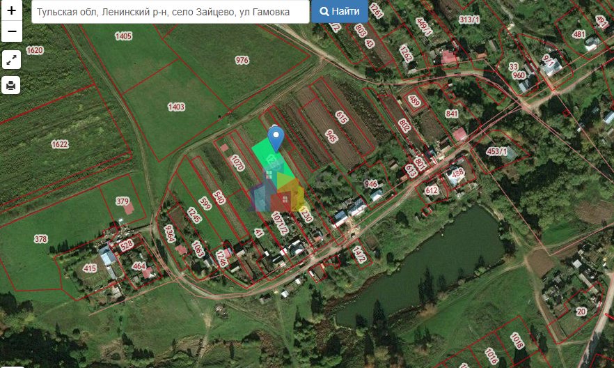Select parcel labeled 489
The height and width of the screenshot is (368, 614).
pos(414,101)
